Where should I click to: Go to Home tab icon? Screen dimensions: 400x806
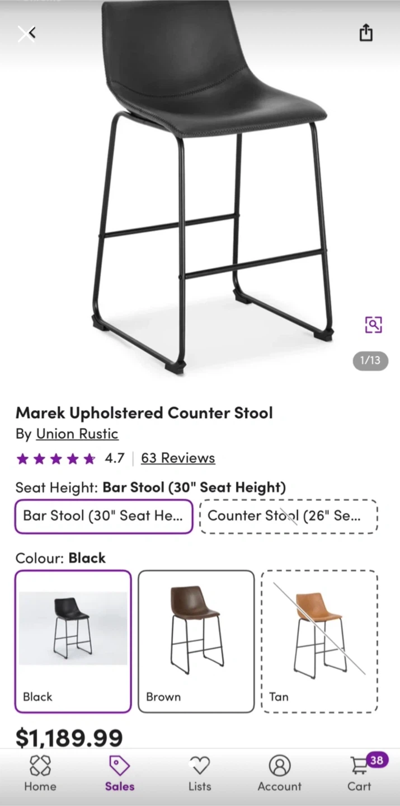[x=40, y=773]
